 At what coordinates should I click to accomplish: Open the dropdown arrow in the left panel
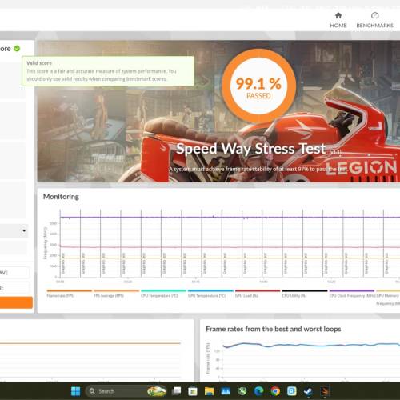coord(24,230)
